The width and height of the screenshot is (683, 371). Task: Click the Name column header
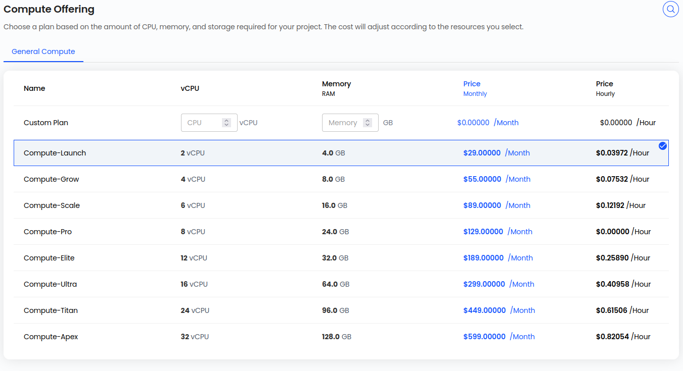coord(34,88)
